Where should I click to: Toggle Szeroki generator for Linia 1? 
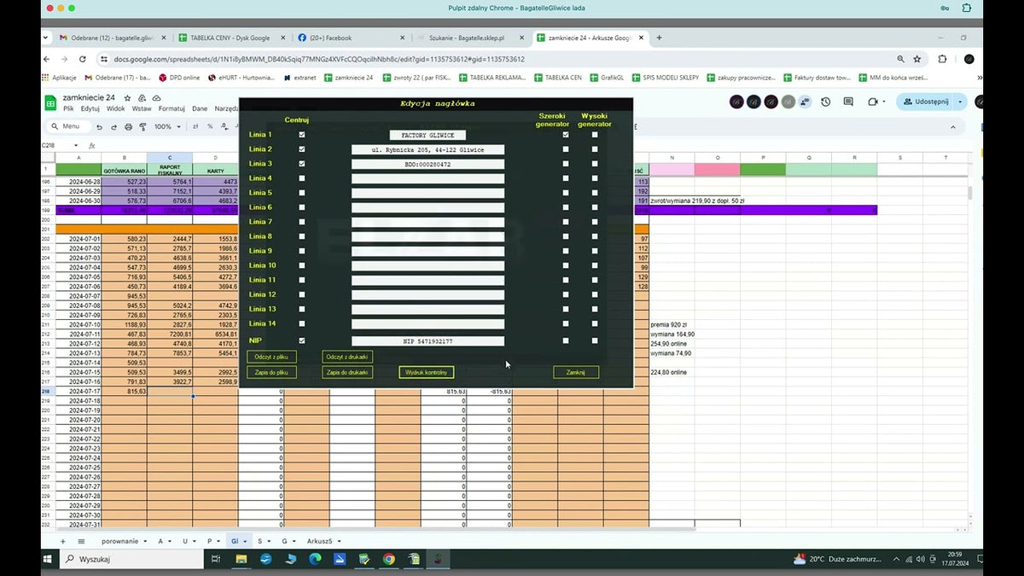tap(566, 135)
